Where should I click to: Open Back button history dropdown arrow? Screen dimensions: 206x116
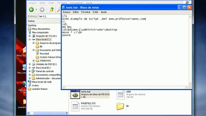coord(36,10)
